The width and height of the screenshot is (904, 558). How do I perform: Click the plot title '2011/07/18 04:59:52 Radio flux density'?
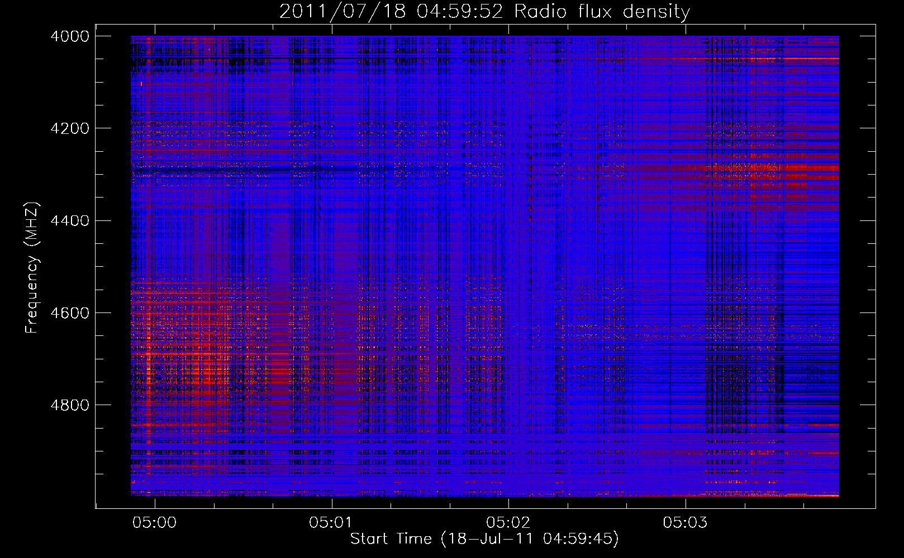(484, 11)
